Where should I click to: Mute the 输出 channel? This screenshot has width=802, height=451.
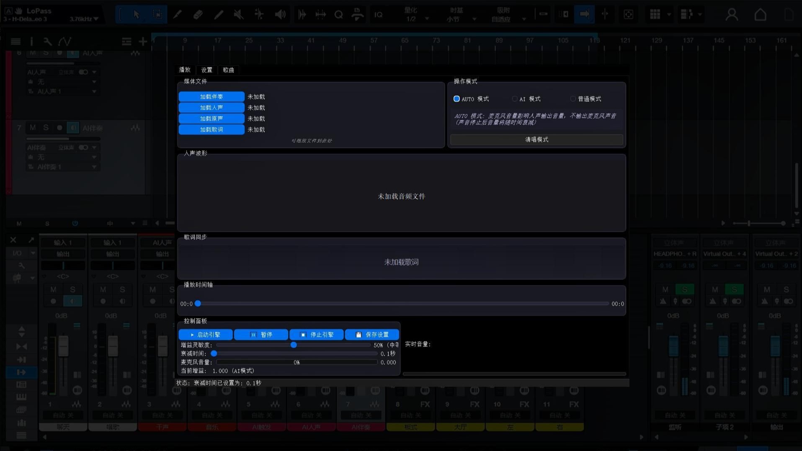click(x=766, y=289)
